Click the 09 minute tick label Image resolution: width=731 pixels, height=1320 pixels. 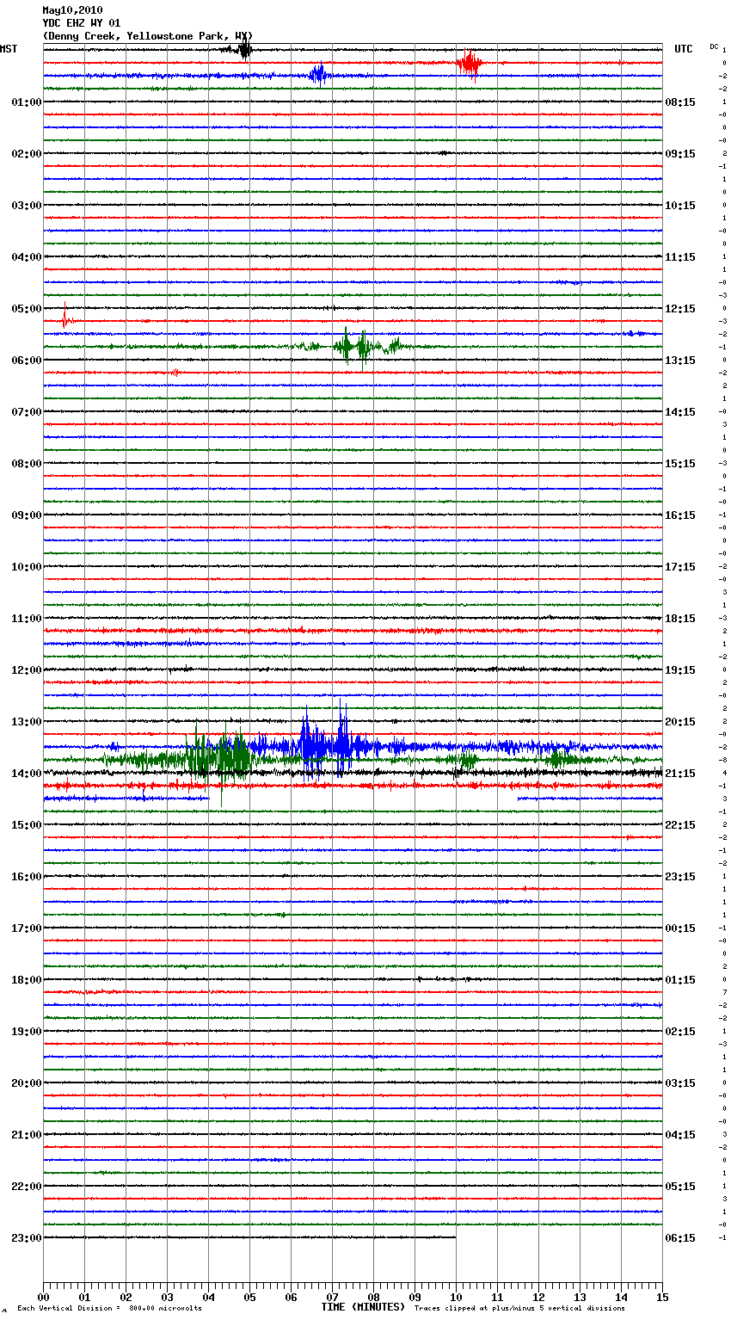click(x=415, y=1298)
